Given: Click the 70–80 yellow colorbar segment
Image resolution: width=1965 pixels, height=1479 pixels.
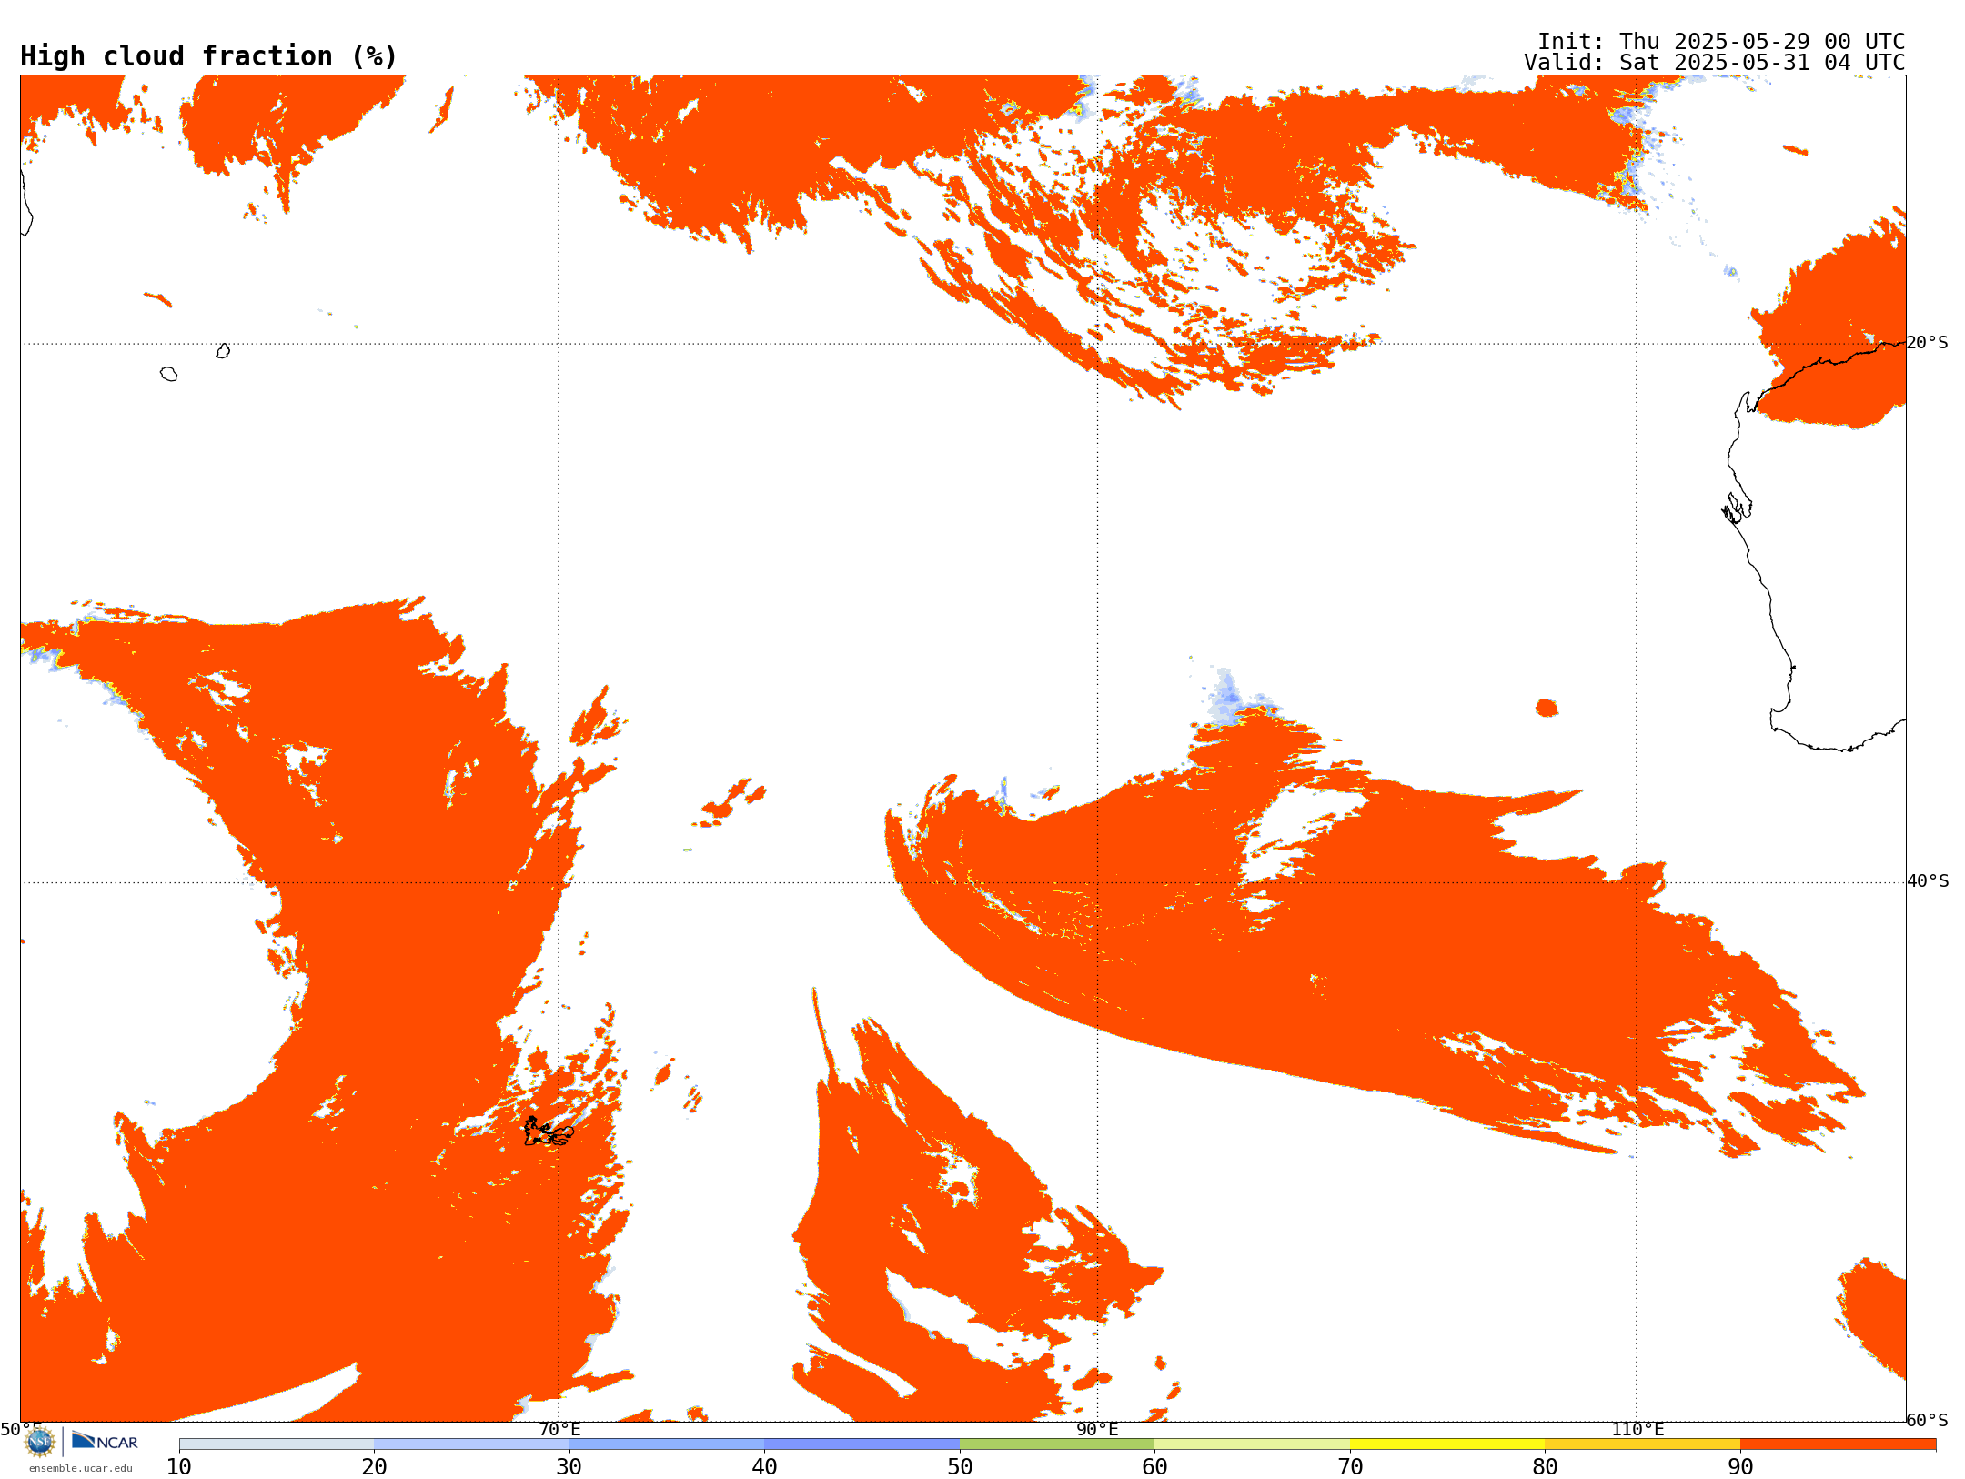Looking at the screenshot, I should (x=1447, y=1444).
